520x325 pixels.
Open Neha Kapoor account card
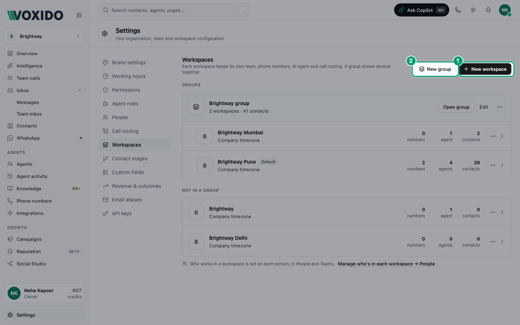45,293
